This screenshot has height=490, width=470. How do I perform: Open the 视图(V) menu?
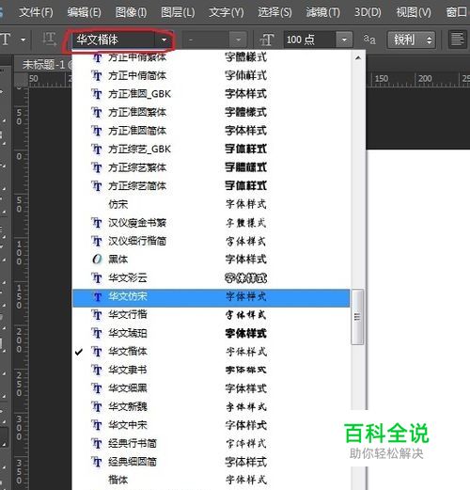414,12
